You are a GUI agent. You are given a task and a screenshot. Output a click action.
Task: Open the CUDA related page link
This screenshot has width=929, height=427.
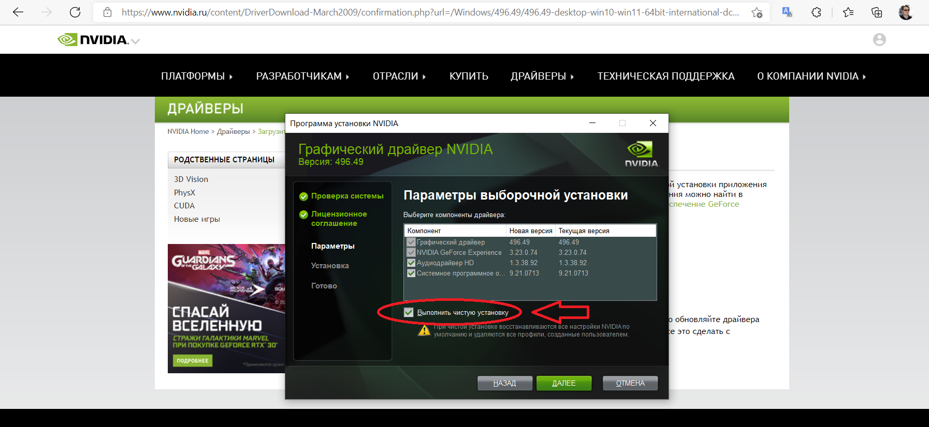click(184, 205)
